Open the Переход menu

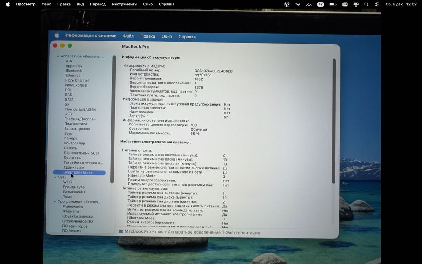click(x=98, y=4)
